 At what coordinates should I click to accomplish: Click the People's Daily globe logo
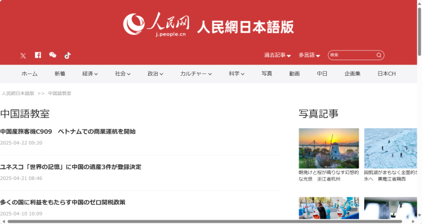[x=134, y=24]
